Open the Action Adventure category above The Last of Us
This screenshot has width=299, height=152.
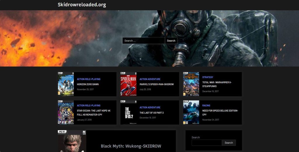coord(150,107)
